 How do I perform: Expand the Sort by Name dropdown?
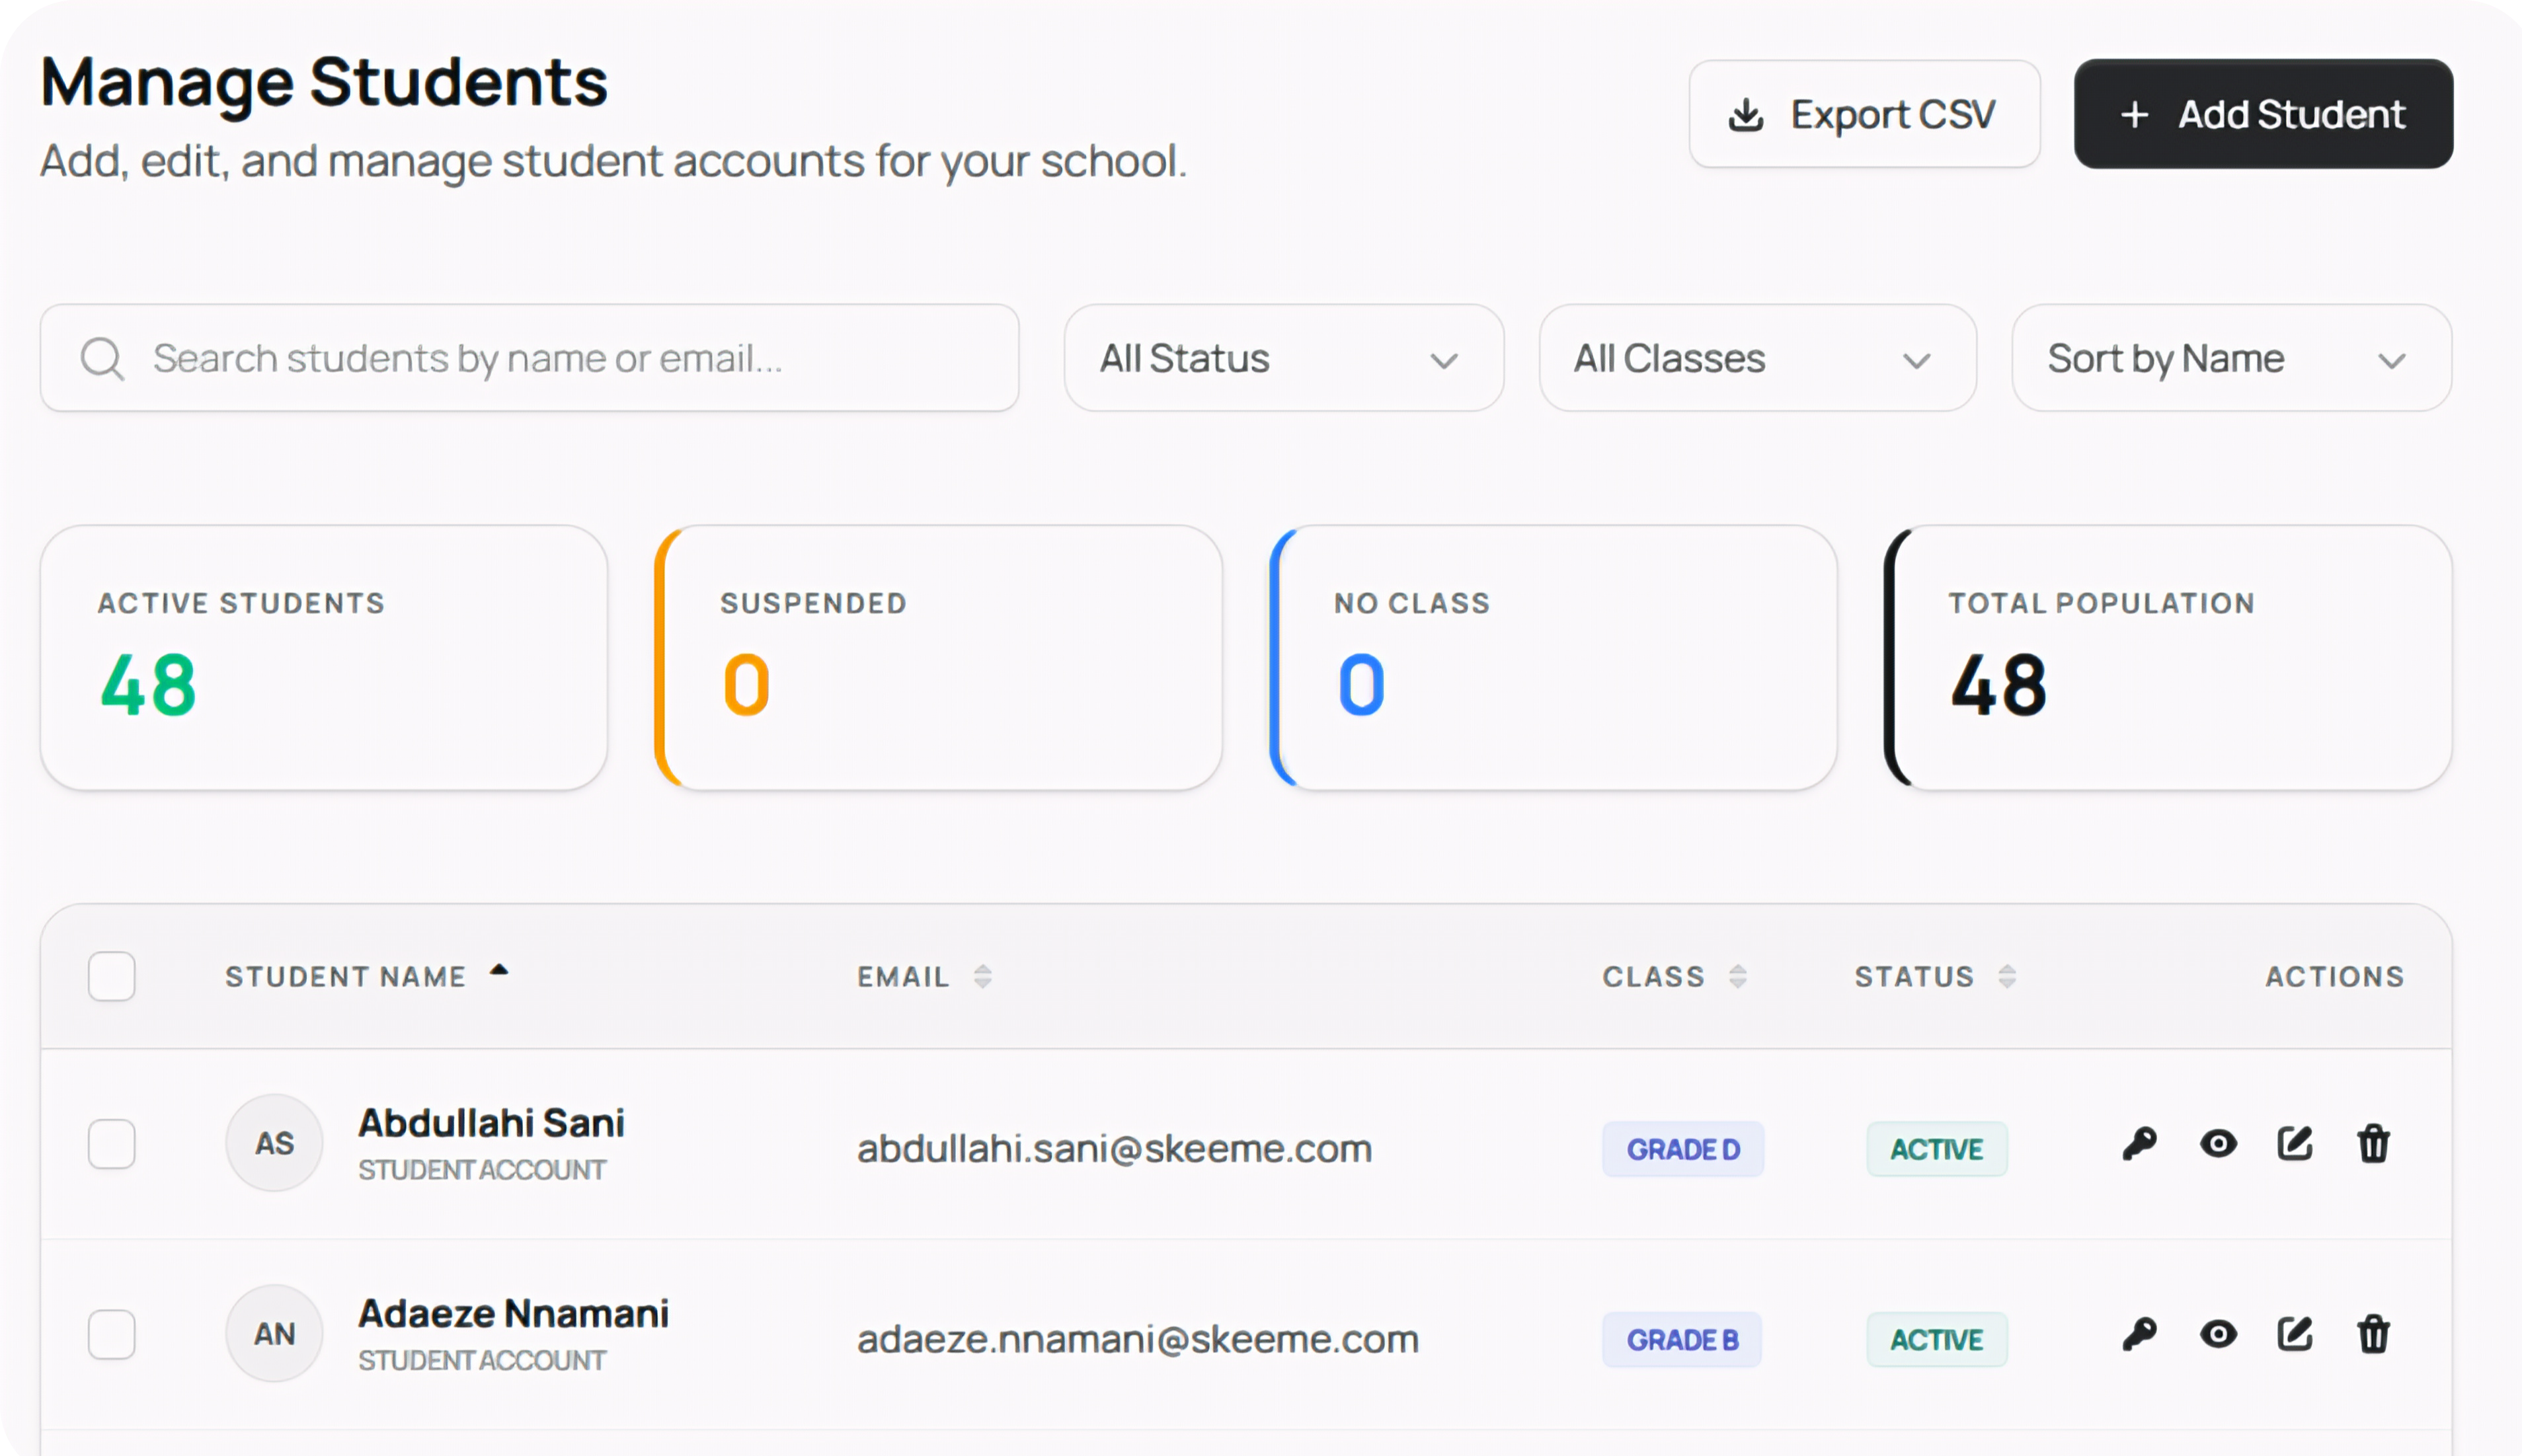click(x=2231, y=358)
